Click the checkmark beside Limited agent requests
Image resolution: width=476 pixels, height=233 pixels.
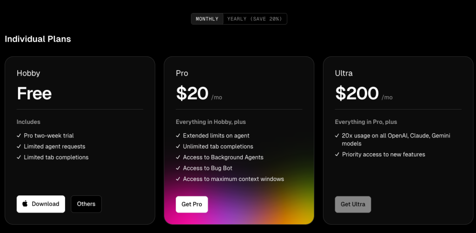click(x=19, y=146)
